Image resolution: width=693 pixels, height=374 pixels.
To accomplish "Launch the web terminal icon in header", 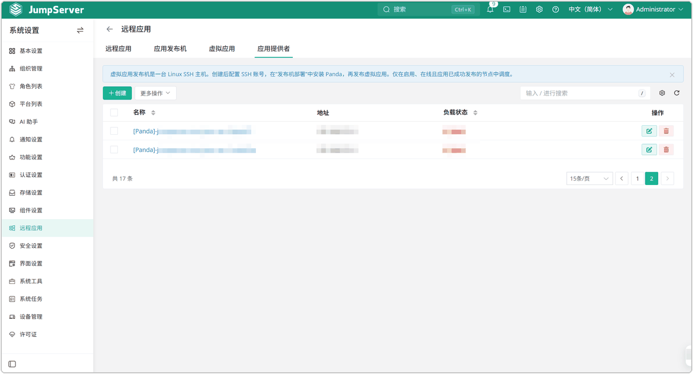I will 507,10.
